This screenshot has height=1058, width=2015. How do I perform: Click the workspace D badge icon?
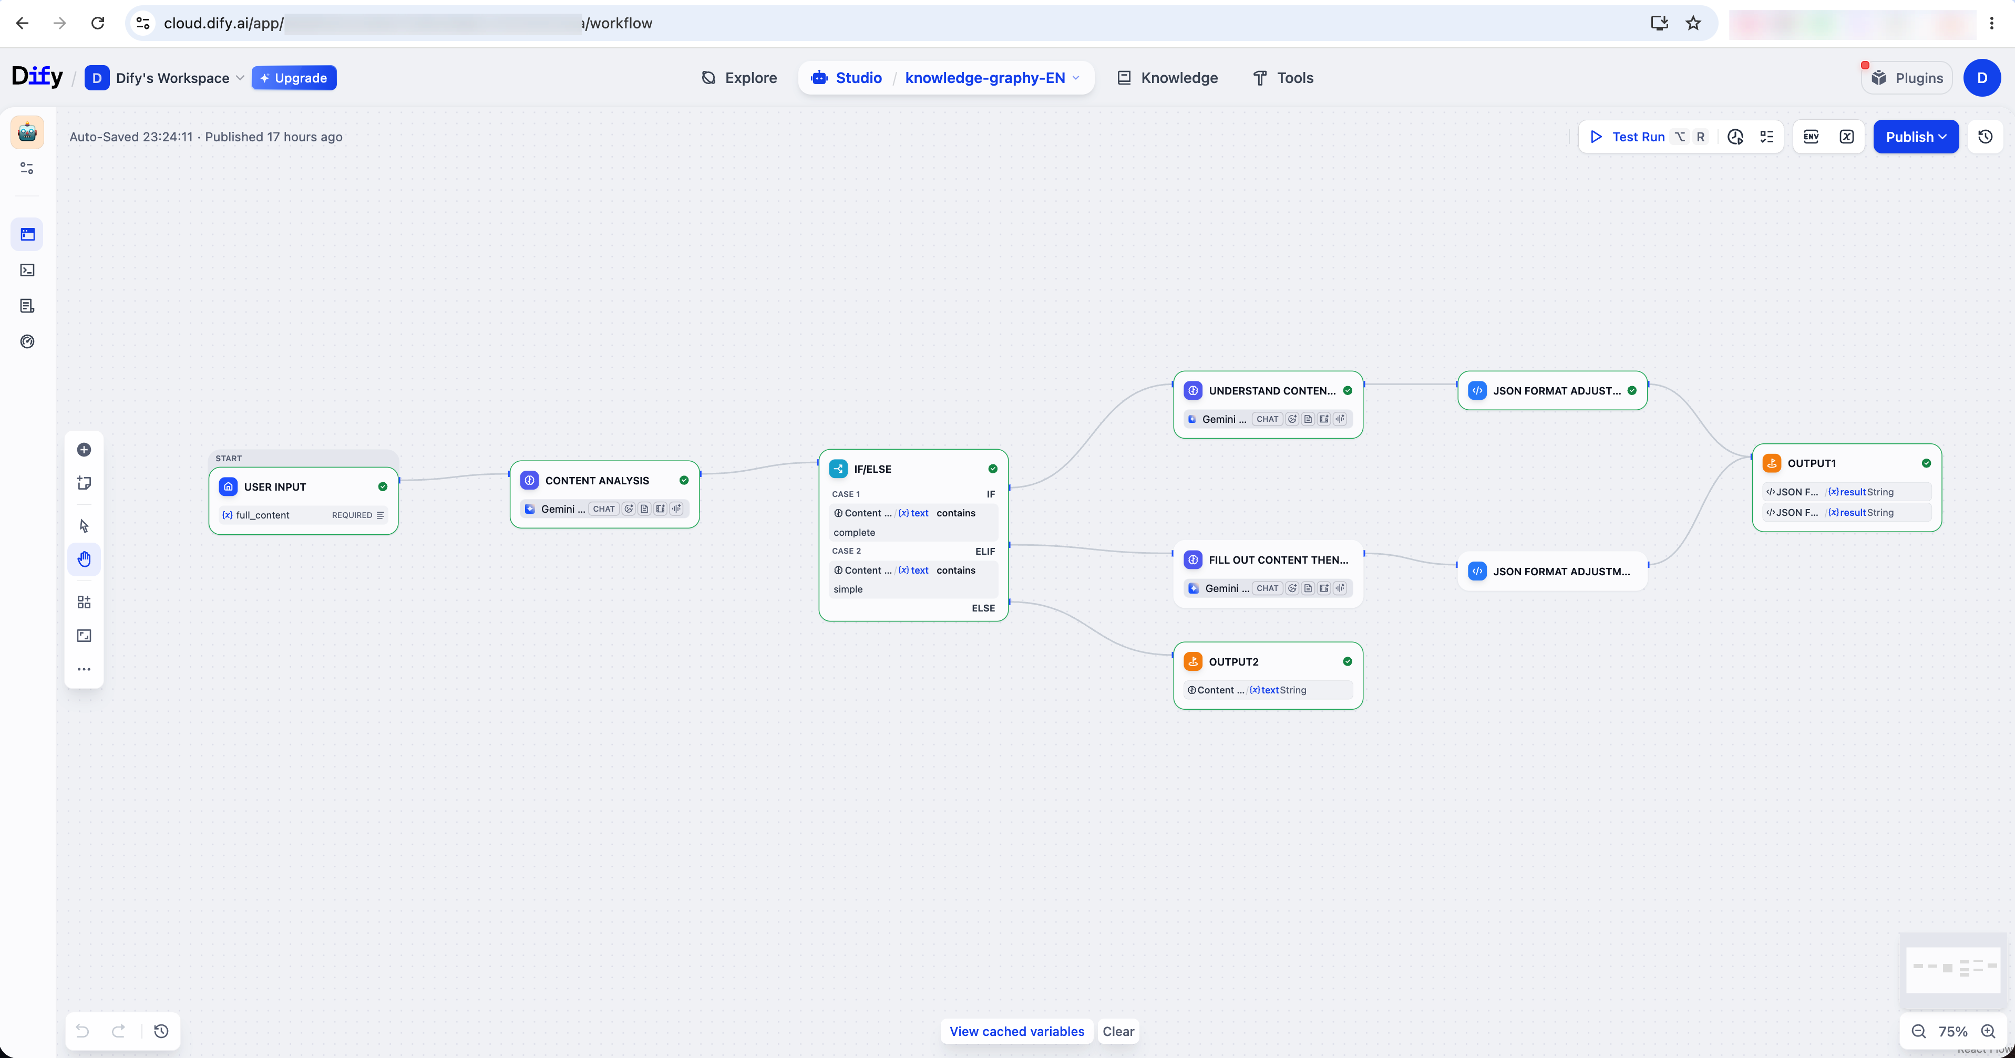pos(96,77)
